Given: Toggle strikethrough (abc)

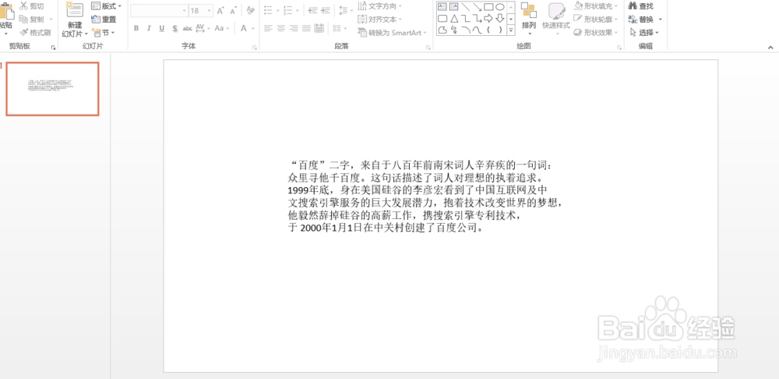Looking at the screenshot, I should pos(187,28).
